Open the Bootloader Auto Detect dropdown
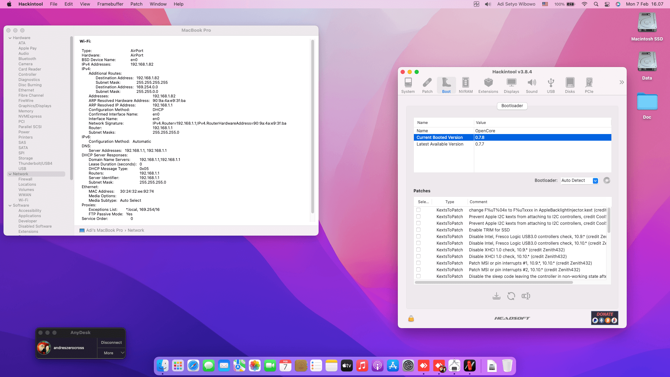Screen dimensions: 670x377 [x=580, y=180]
